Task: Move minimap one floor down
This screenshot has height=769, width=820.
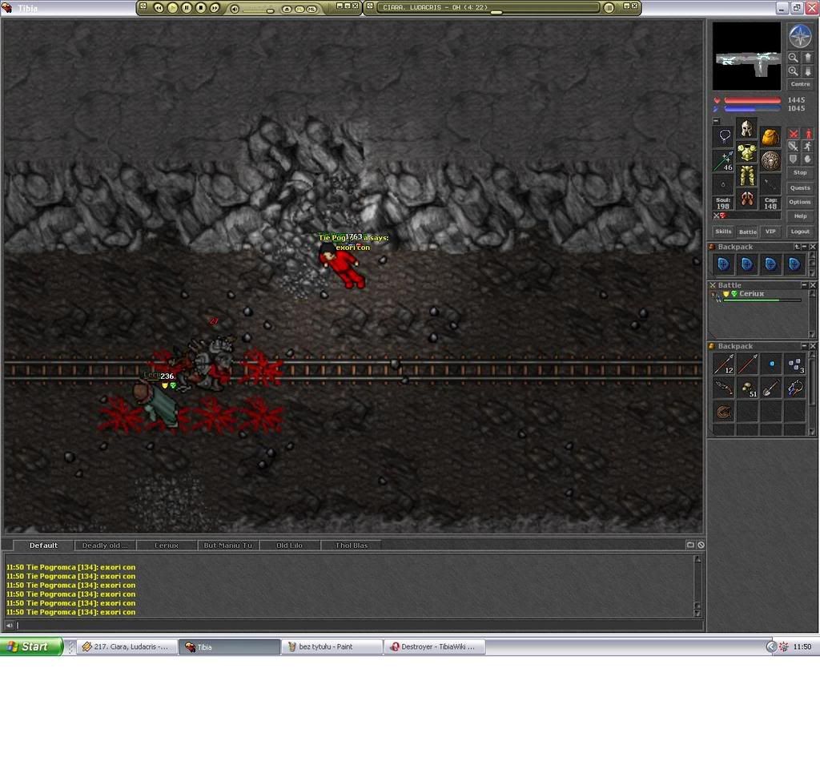Action: click(807, 71)
